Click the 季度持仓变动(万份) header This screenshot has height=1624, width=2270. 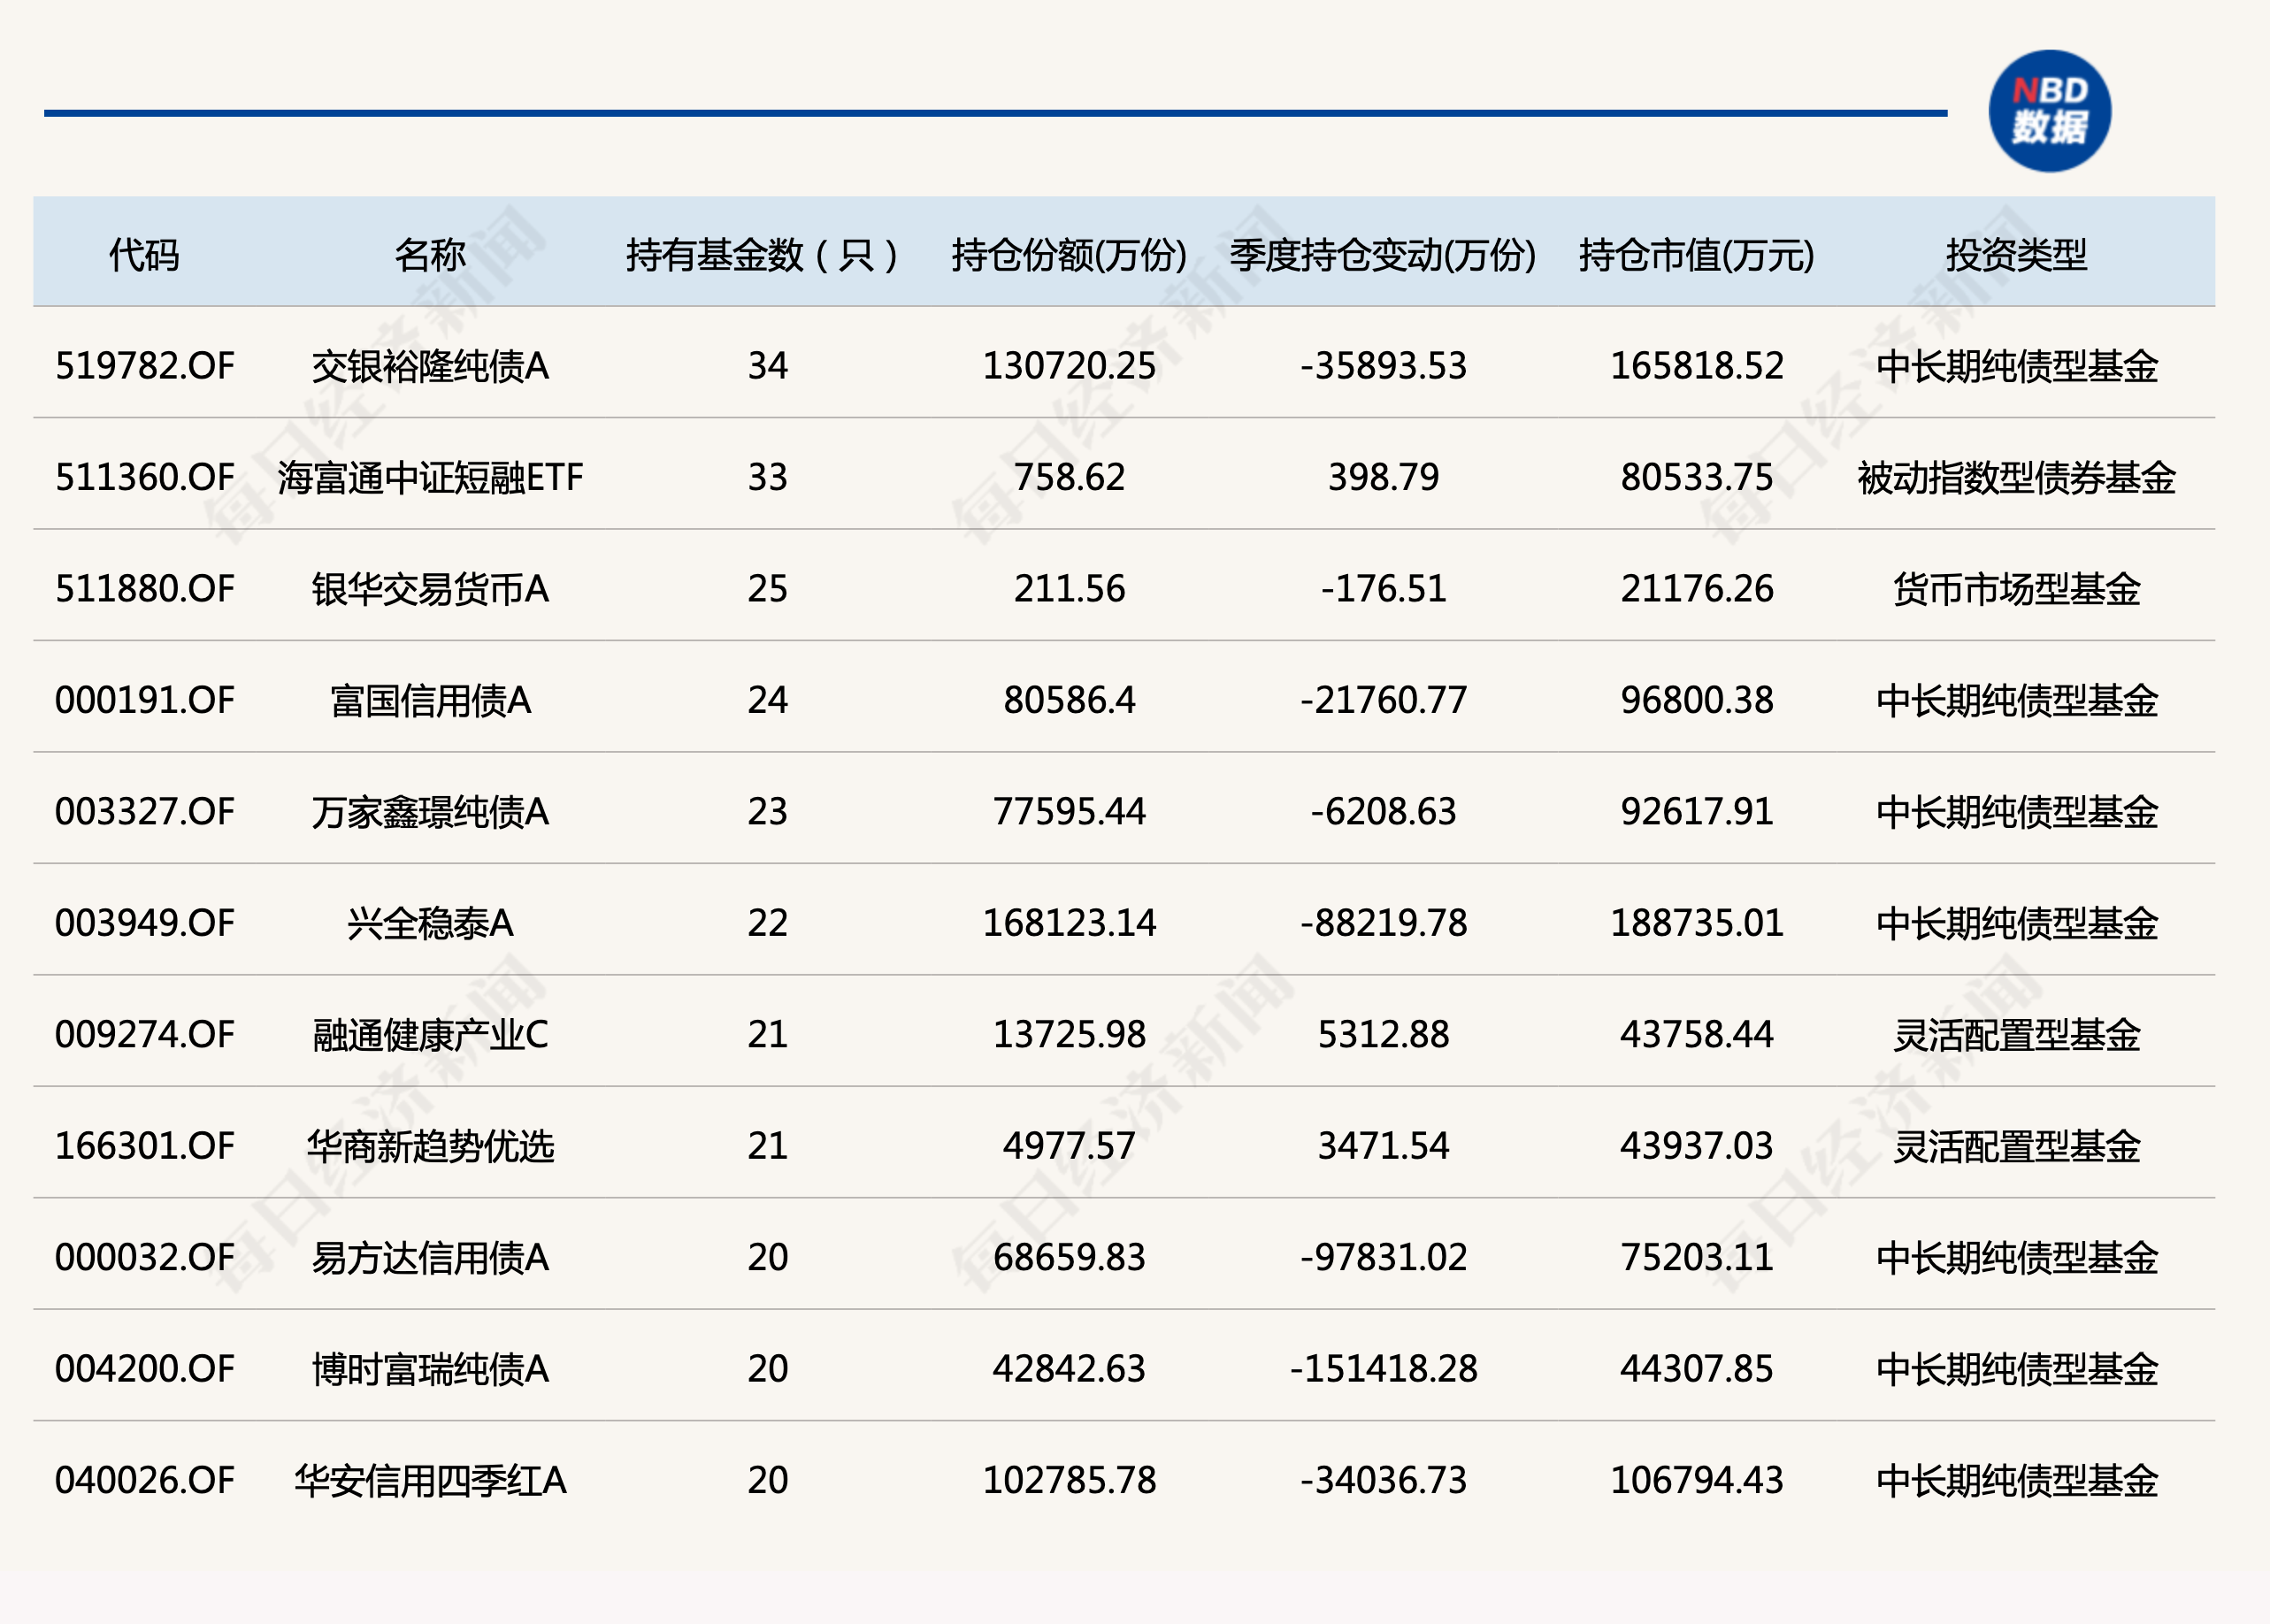pos(1383,255)
